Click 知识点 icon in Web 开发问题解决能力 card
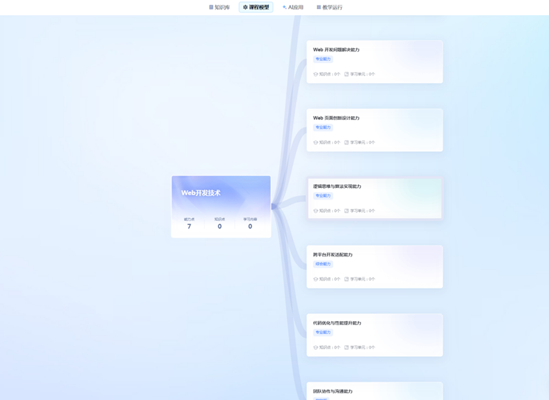The image size is (549, 400). tap(316, 74)
